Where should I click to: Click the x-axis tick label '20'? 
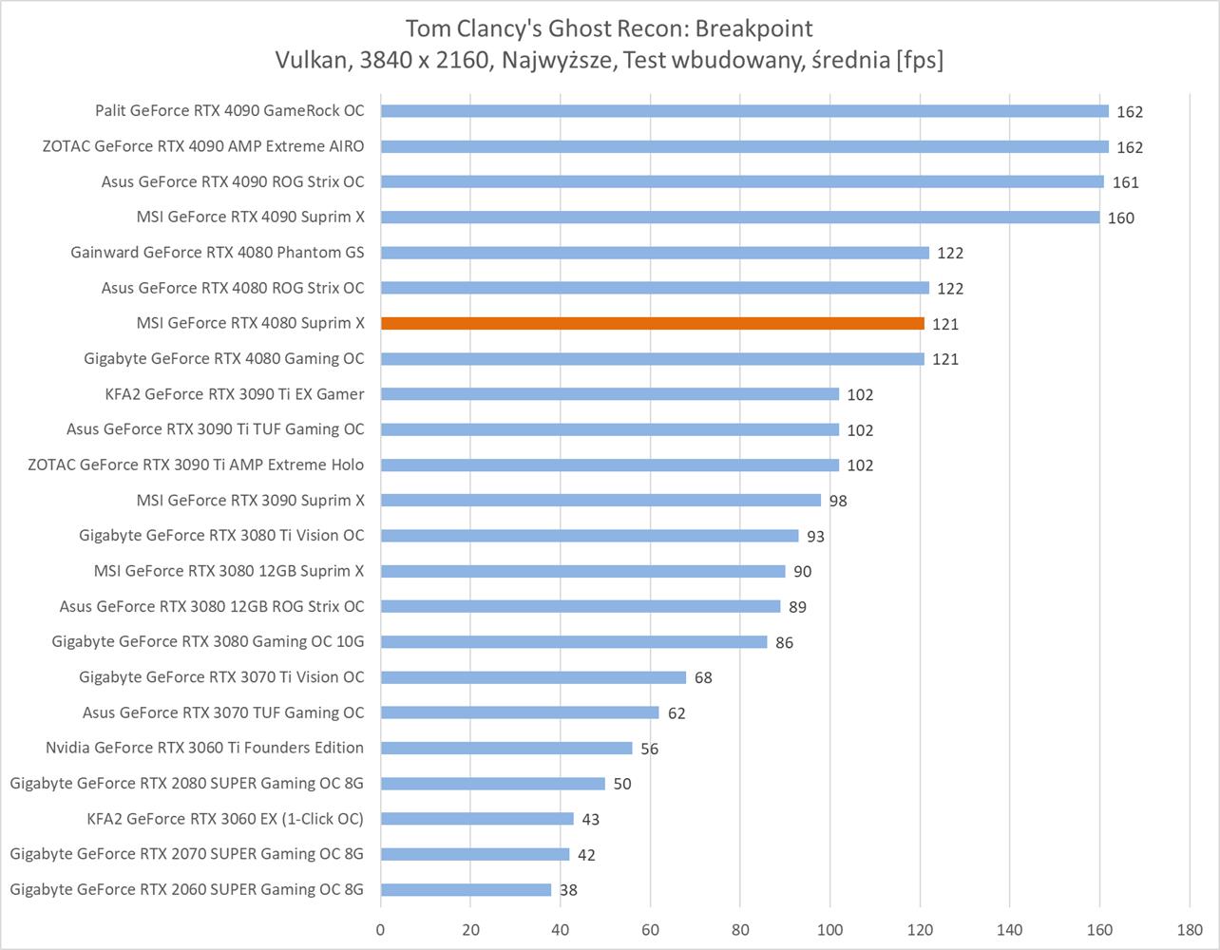(470, 930)
